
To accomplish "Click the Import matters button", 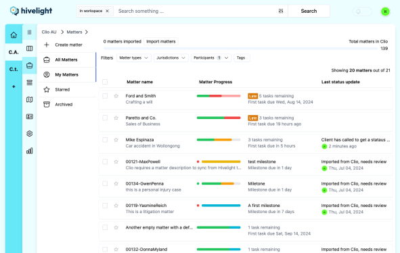I will (x=160, y=41).
